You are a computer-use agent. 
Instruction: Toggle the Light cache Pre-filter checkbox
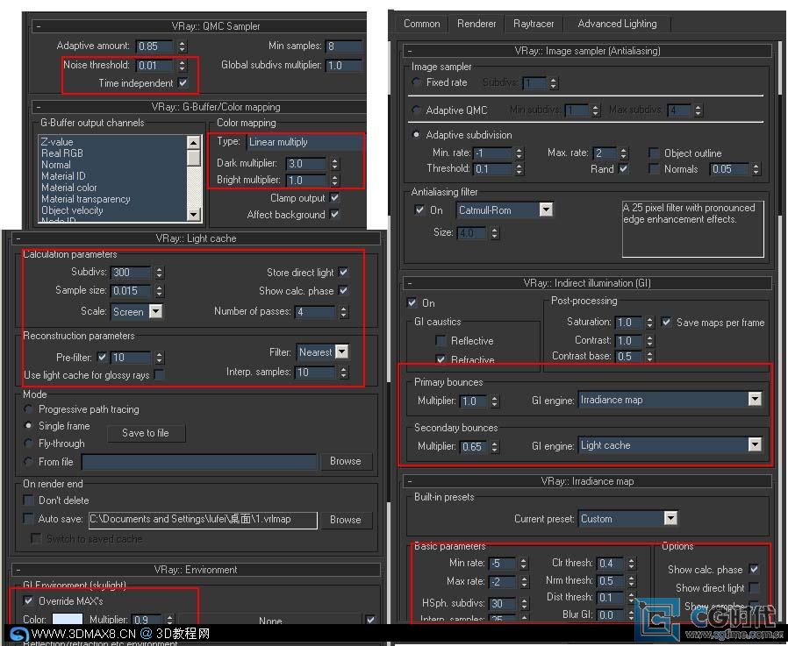coord(102,357)
